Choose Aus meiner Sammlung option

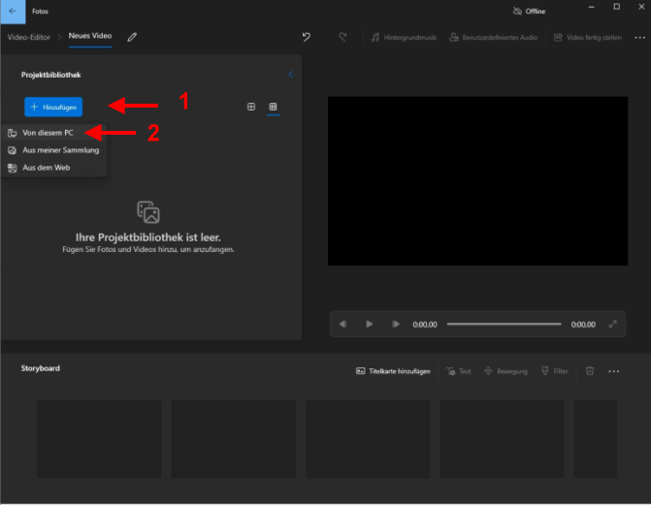[x=60, y=150]
